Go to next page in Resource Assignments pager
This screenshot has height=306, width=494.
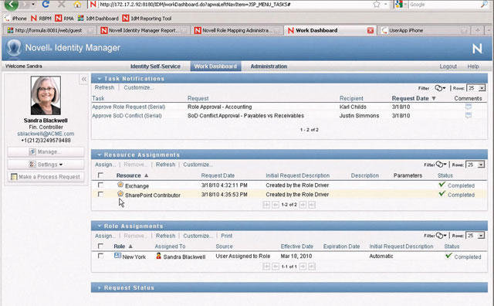303,205
